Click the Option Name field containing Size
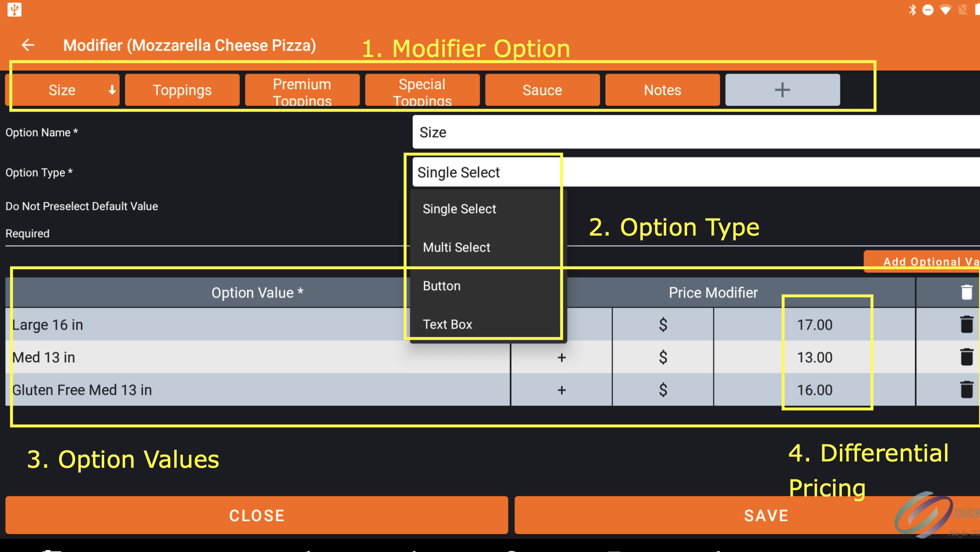The image size is (980, 552). 696,132
